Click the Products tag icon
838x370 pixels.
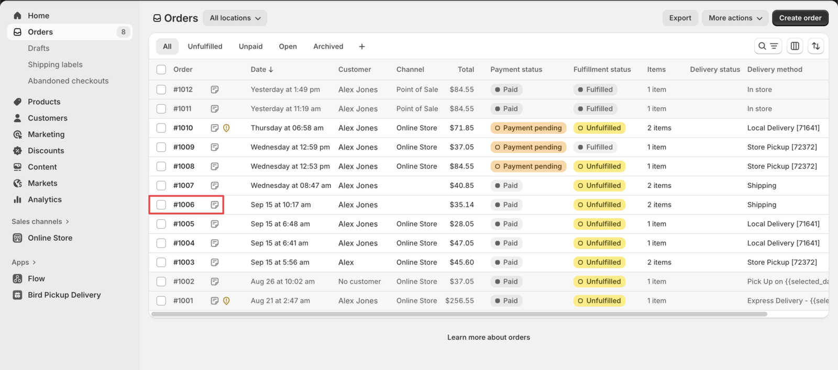[17, 102]
